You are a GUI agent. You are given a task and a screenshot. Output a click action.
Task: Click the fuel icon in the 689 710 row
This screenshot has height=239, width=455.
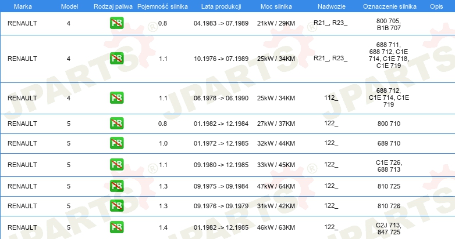[116, 143]
